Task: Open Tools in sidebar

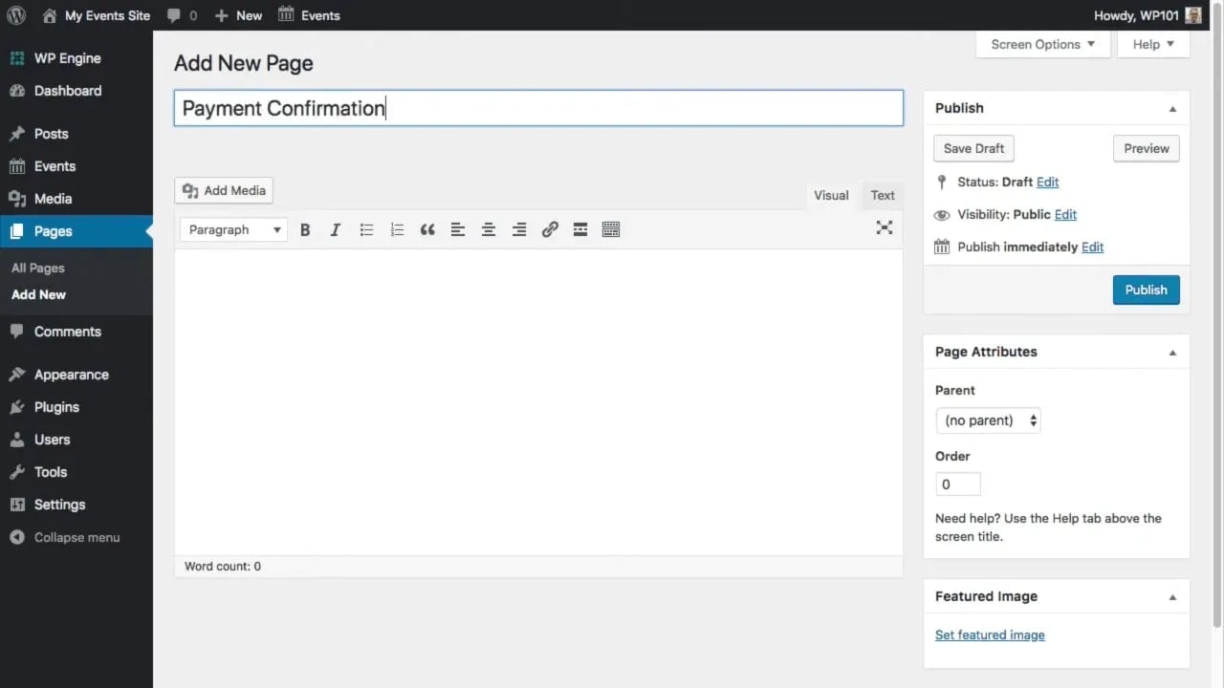Action: click(76, 472)
